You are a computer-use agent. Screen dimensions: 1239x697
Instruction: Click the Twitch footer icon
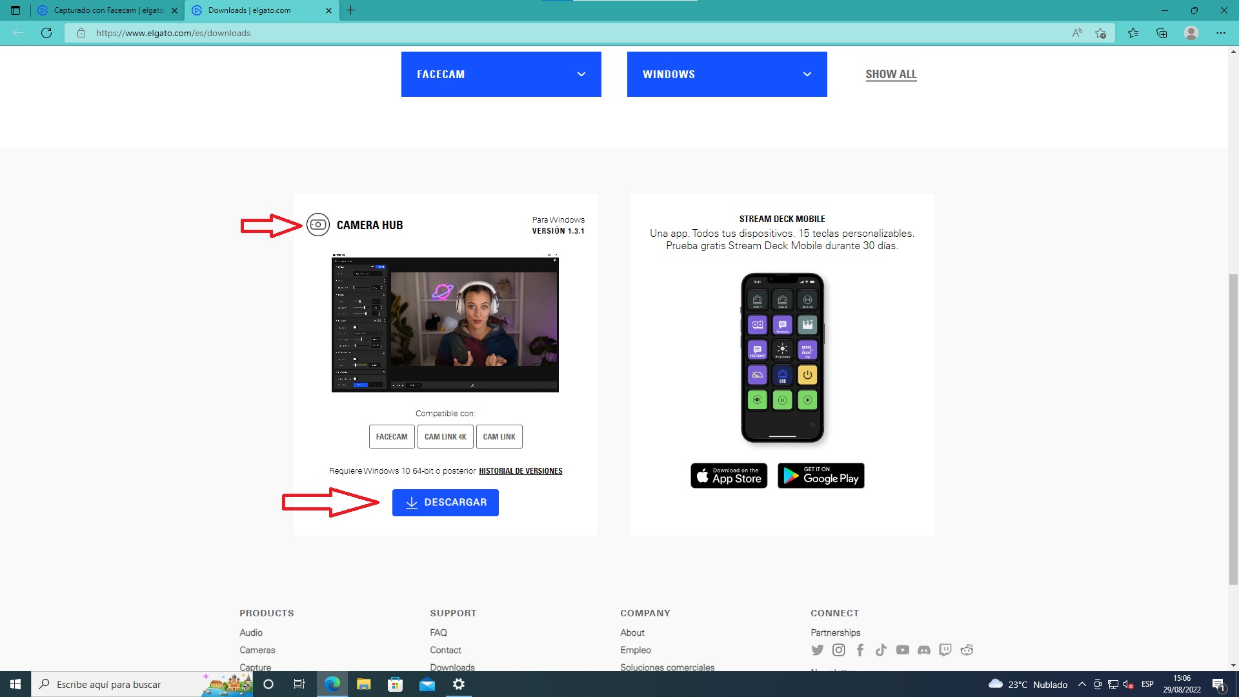click(x=945, y=650)
